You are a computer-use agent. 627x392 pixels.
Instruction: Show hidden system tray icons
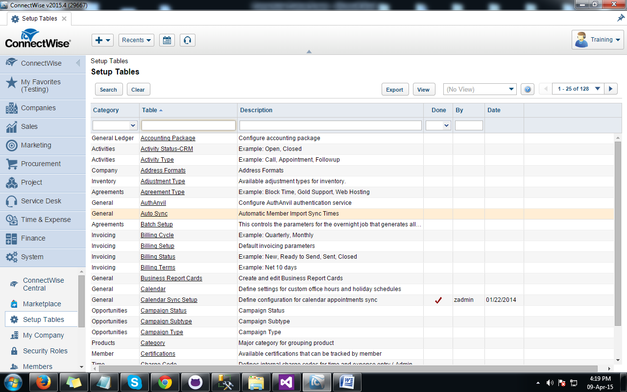click(x=538, y=383)
